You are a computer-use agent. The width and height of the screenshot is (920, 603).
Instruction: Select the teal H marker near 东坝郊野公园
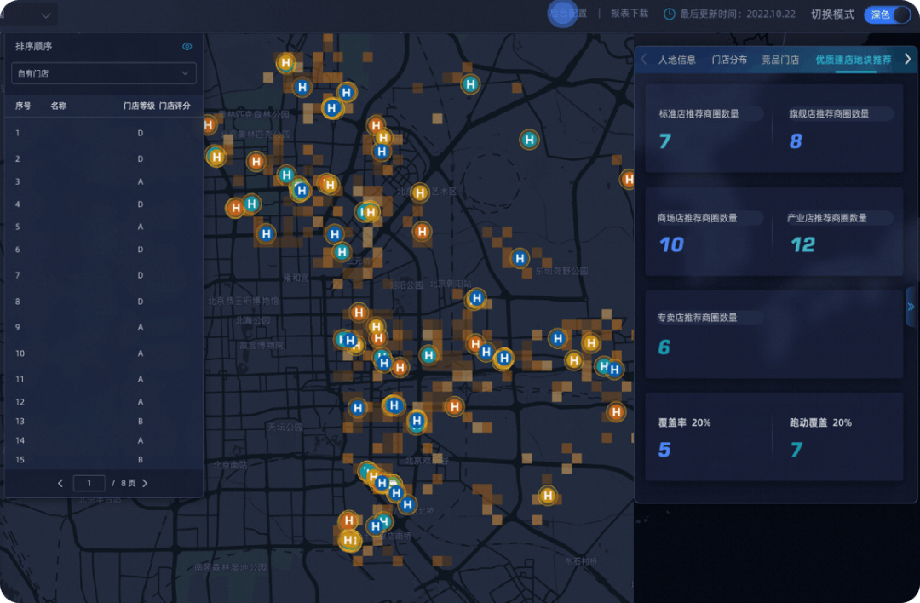click(x=520, y=258)
